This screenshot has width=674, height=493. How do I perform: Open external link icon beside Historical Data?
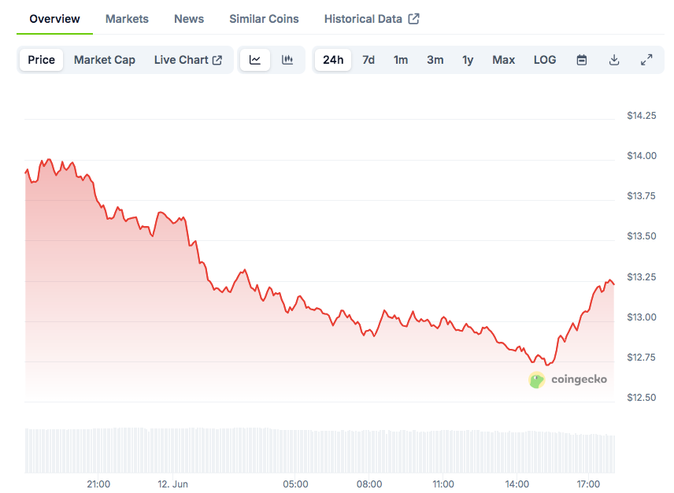[413, 19]
